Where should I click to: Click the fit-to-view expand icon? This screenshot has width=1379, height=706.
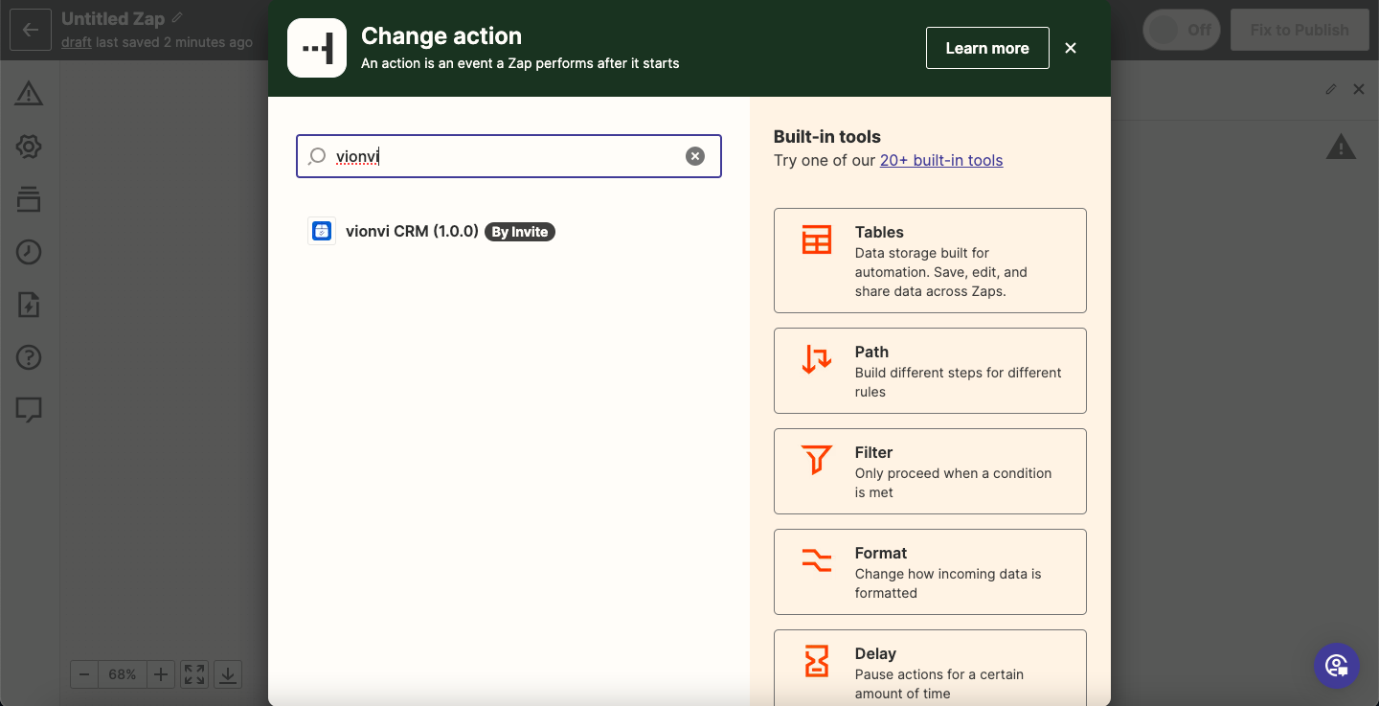pos(194,674)
